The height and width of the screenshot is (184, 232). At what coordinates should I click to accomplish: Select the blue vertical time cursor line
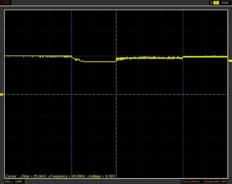click(x=71, y=94)
